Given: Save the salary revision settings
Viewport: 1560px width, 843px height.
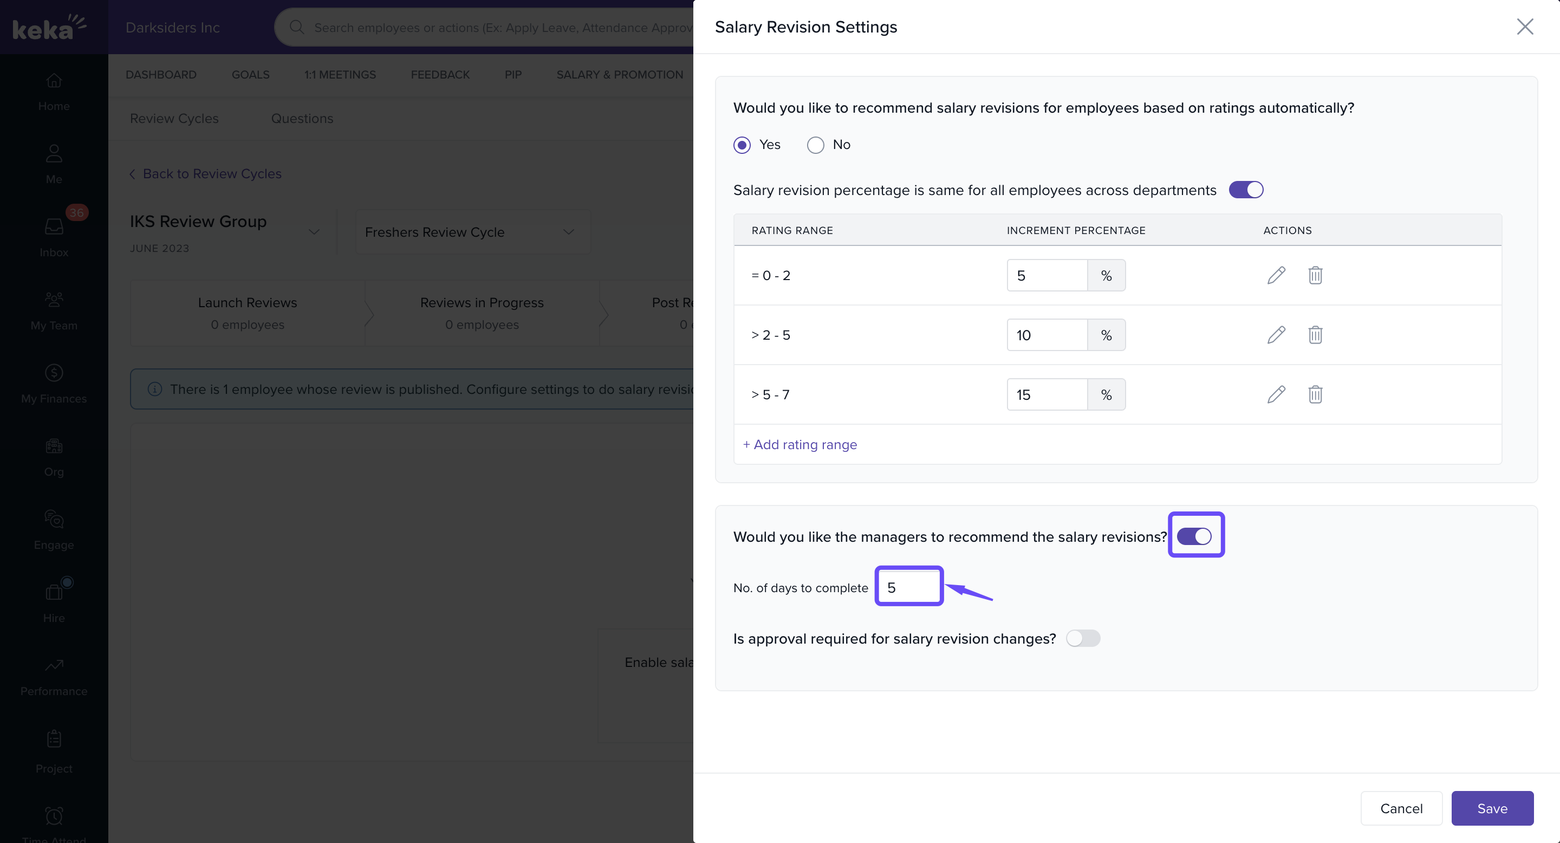Looking at the screenshot, I should (x=1492, y=808).
